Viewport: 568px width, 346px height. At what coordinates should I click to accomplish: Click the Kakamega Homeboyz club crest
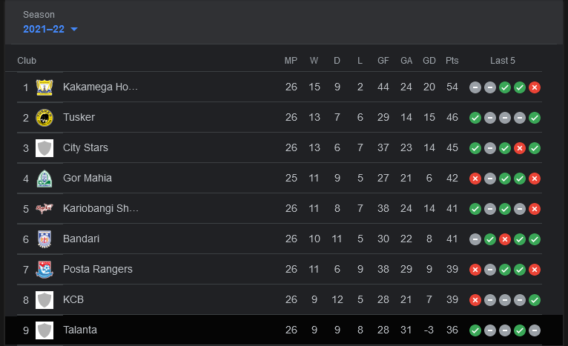point(44,87)
